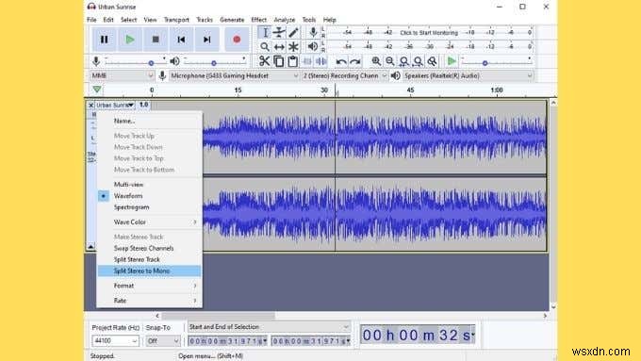Viewport: 641px width, 361px height.
Task: Open the Start and End of Selection dropdown
Action: click(269, 327)
